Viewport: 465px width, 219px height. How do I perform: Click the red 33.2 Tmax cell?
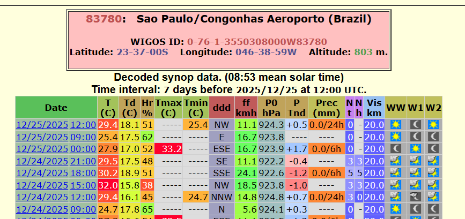tap(168, 149)
